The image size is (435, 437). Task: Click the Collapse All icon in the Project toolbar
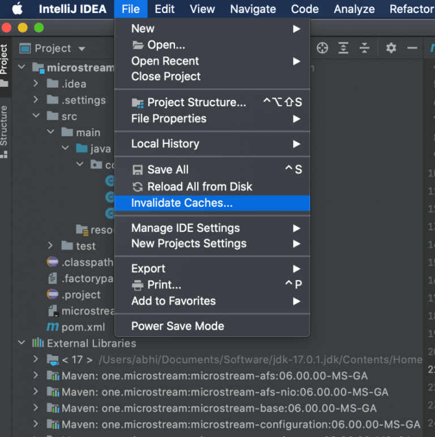(x=364, y=48)
